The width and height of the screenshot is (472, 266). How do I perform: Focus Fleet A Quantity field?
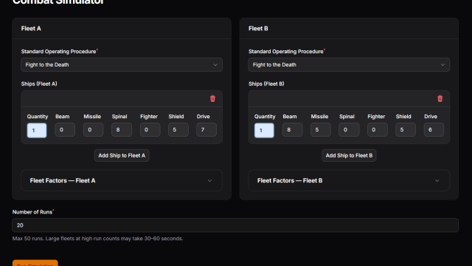pyautogui.click(x=37, y=130)
